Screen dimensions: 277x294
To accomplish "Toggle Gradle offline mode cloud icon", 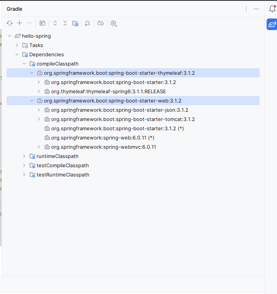I will pyautogui.click(x=101, y=23).
